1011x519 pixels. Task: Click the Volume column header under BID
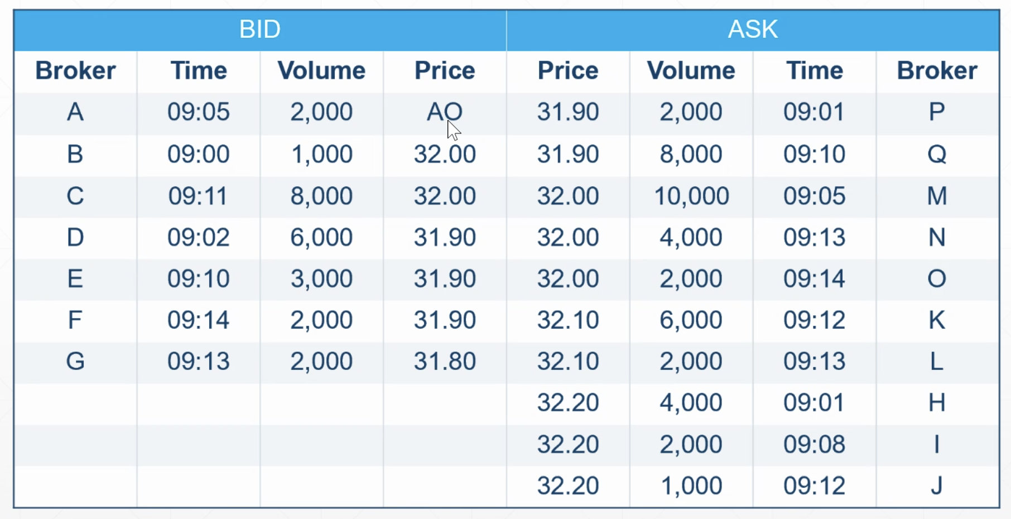pyautogui.click(x=321, y=71)
